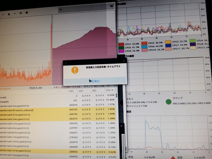Sort processes by the PID column header
Viewport: 212px width, 159px height.
pyautogui.click(x=71, y=91)
